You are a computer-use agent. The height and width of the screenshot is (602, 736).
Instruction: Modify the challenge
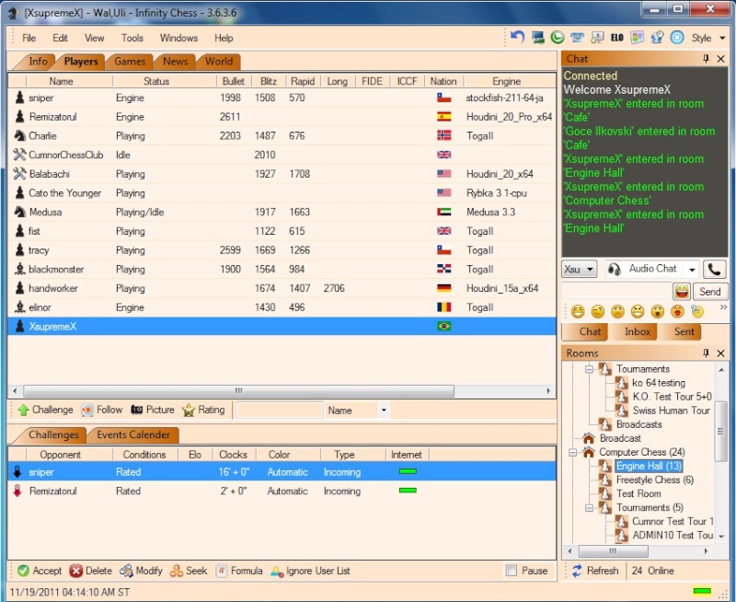pos(141,571)
